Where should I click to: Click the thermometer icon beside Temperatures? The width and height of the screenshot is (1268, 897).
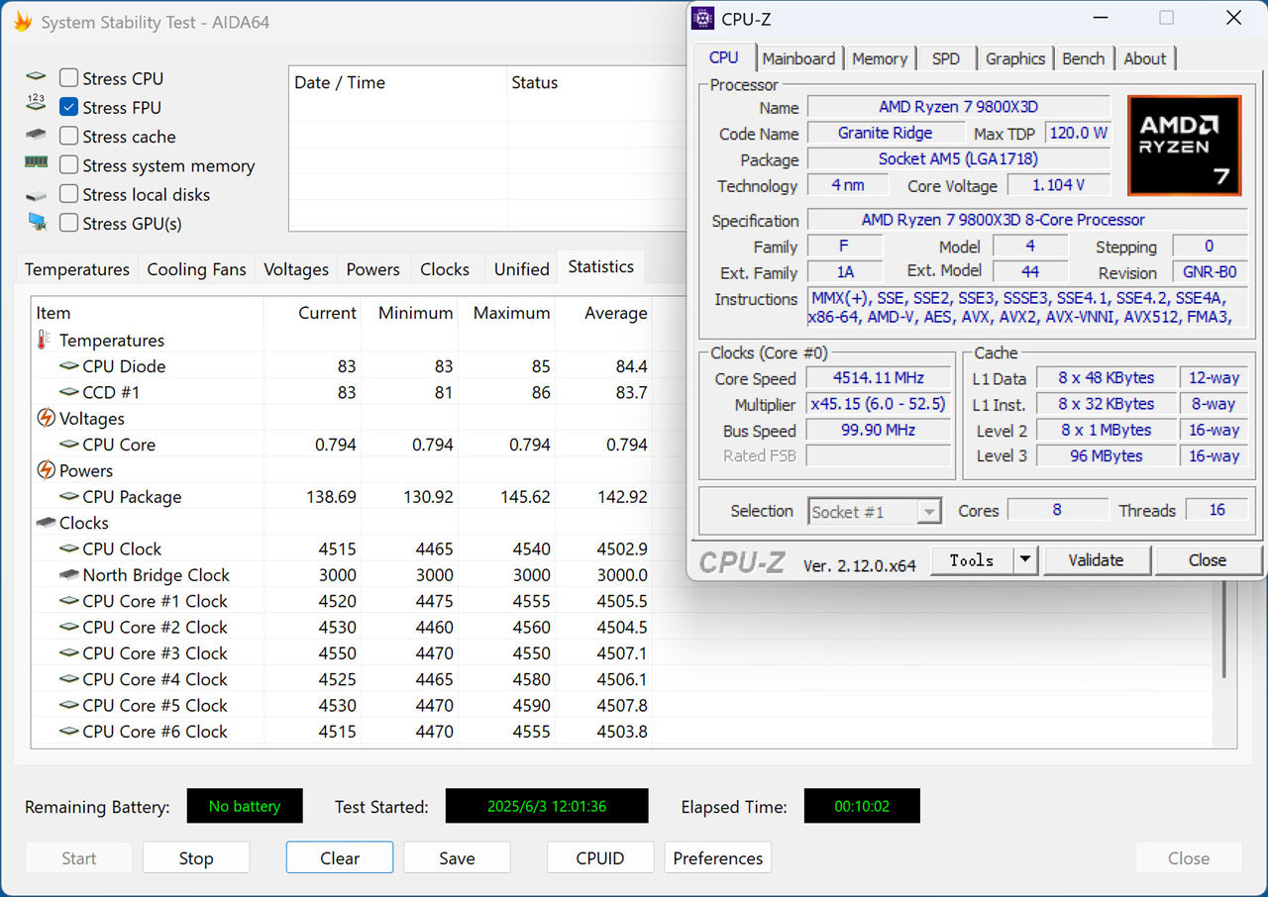tap(46, 341)
